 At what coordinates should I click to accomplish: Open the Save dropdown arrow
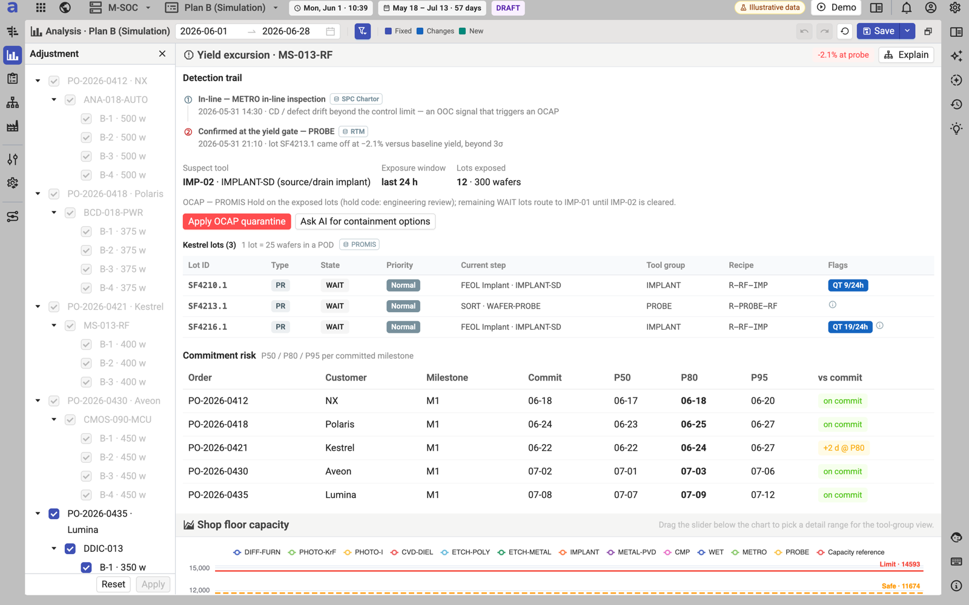[907, 31]
